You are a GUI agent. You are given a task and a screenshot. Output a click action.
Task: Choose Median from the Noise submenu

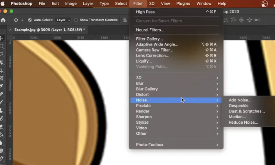pos(237,117)
